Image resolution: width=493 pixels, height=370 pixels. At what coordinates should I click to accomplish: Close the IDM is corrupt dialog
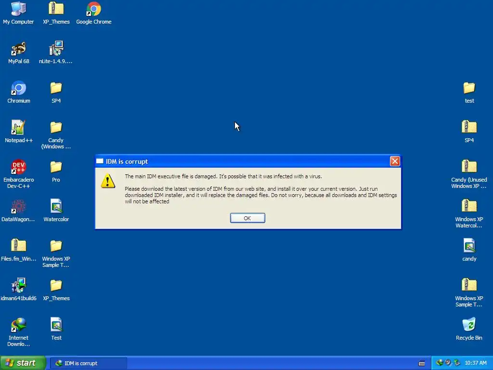[395, 161]
